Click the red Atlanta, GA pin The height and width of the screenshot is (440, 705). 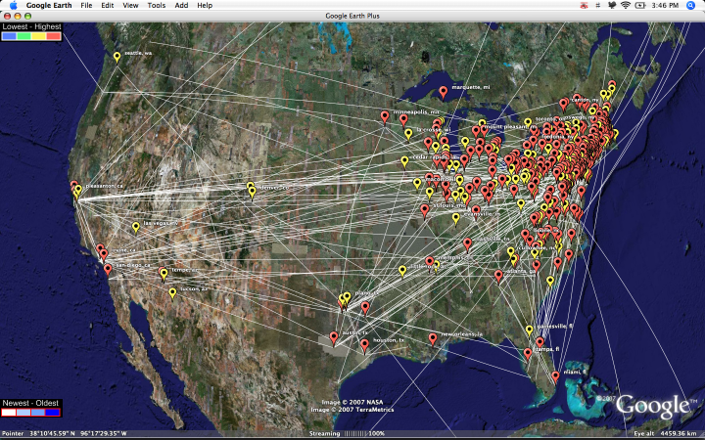[498, 276]
